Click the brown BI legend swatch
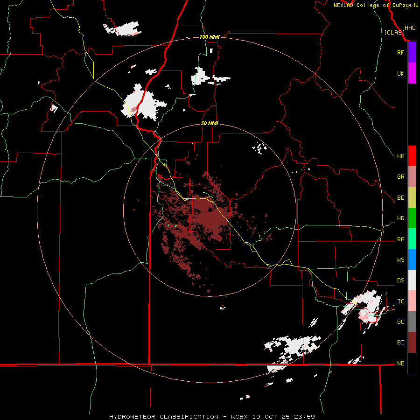Viewport: 420px width, 420px height. pyautogui.click(x=412, y=343)
